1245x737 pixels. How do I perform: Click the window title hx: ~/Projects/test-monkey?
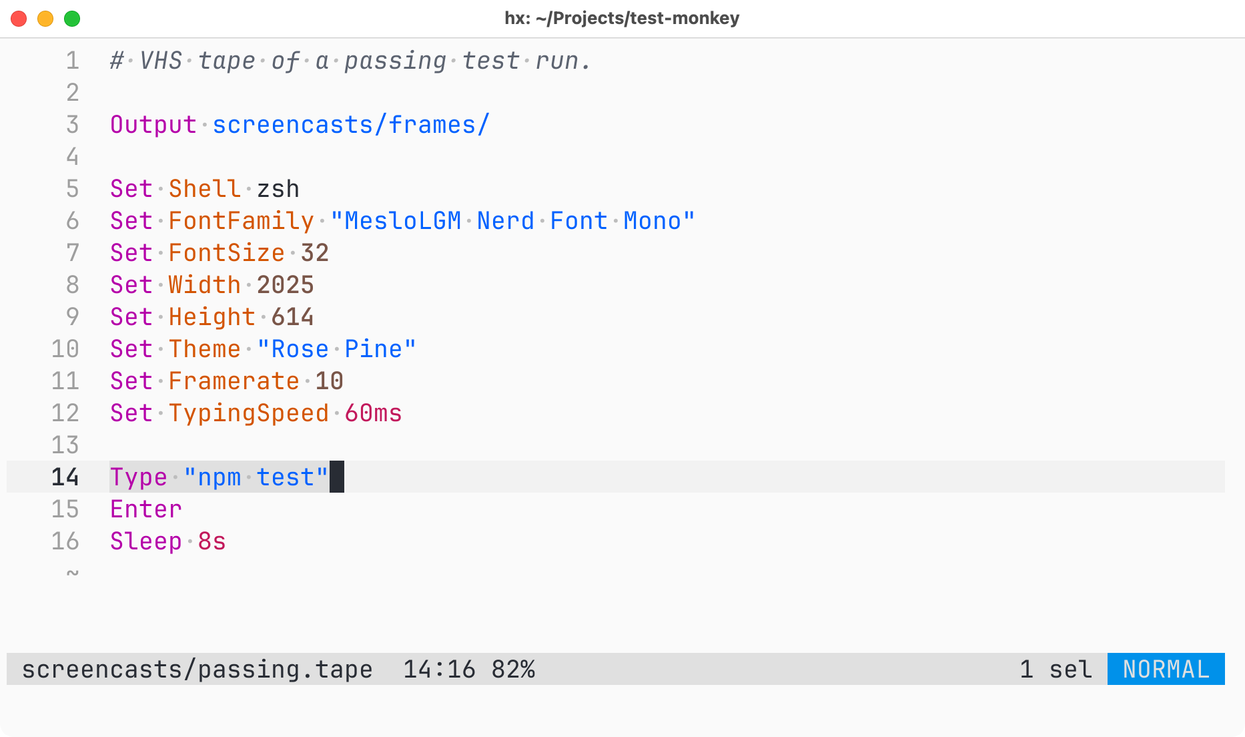tap(622, 18)
